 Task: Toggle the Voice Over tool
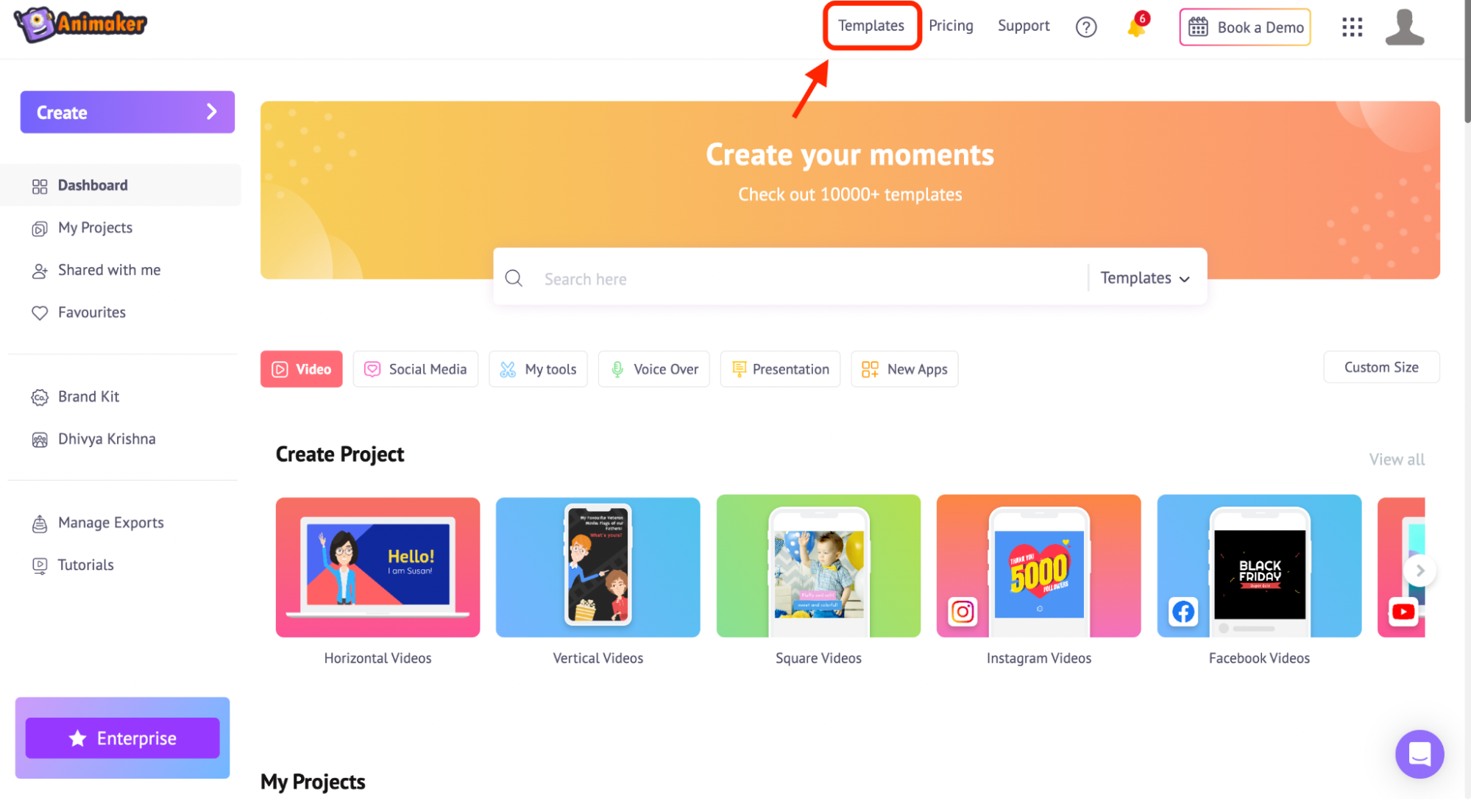point(655,368)
